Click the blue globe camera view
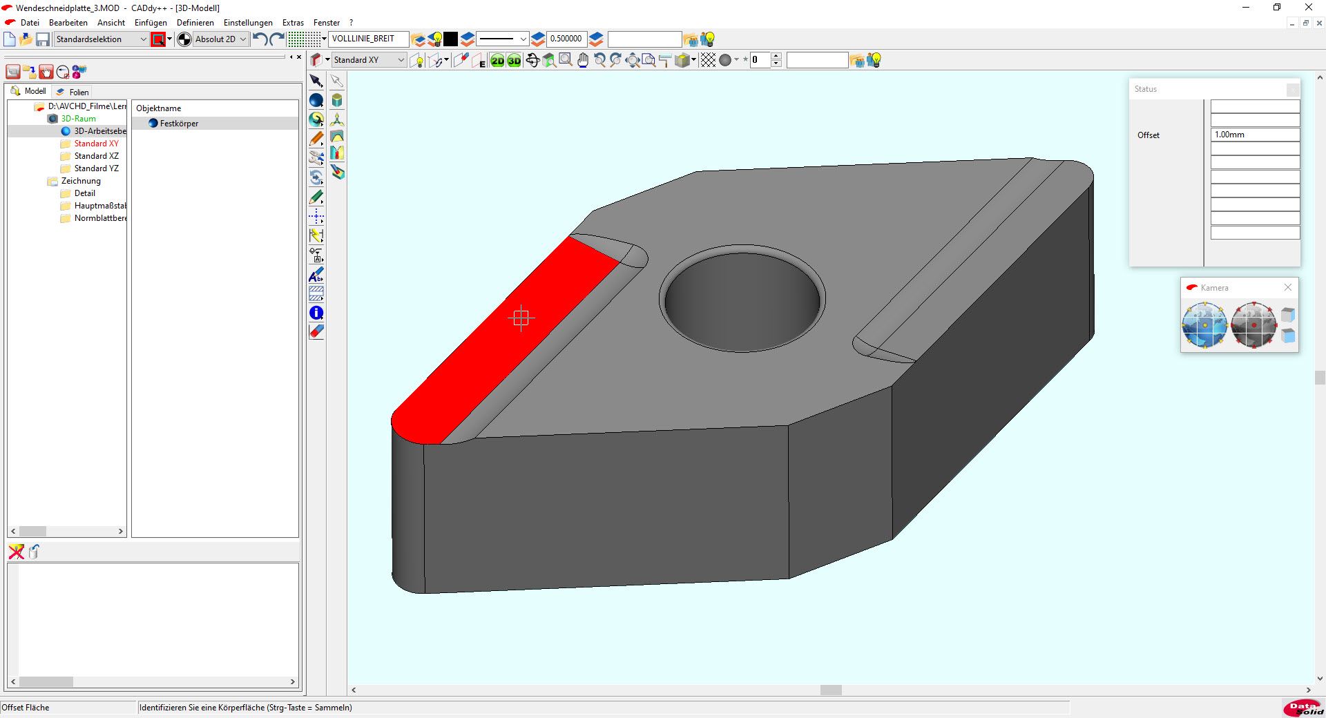Image resolution: width=1326 pixels, height=718 pixels. click(1204, 324)
